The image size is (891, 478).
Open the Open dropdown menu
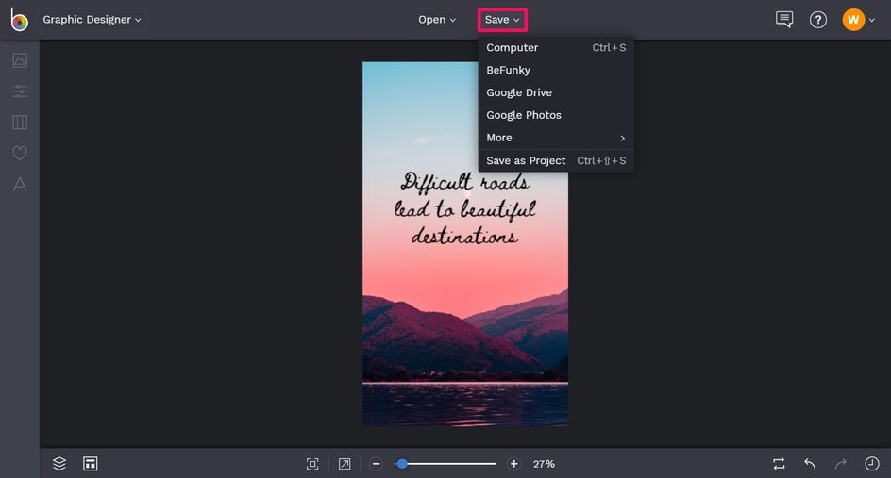[x=437, y=20]
